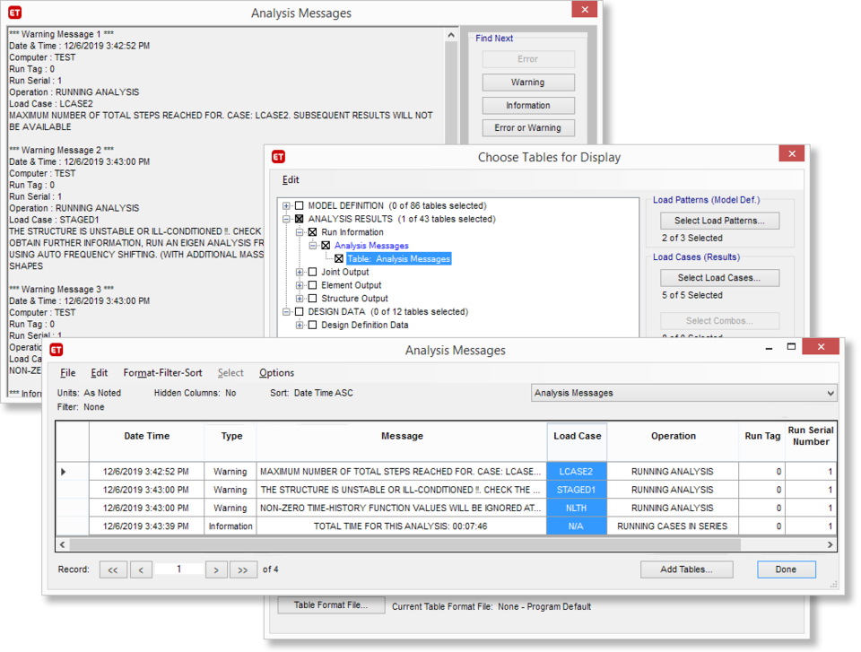861x652 pixels.
Task: Toggle the MODEL DEFINITION checkbox
Action: point(300,205)
